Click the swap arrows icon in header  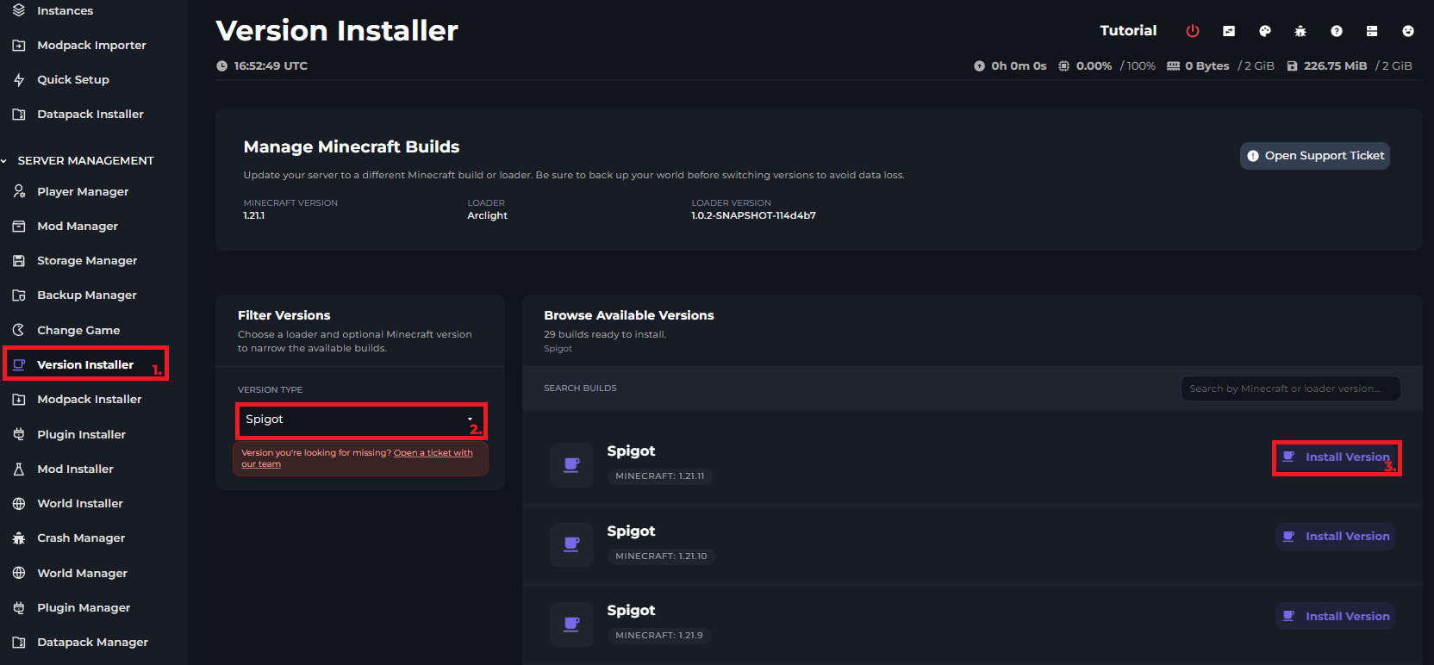[1229, 31]
